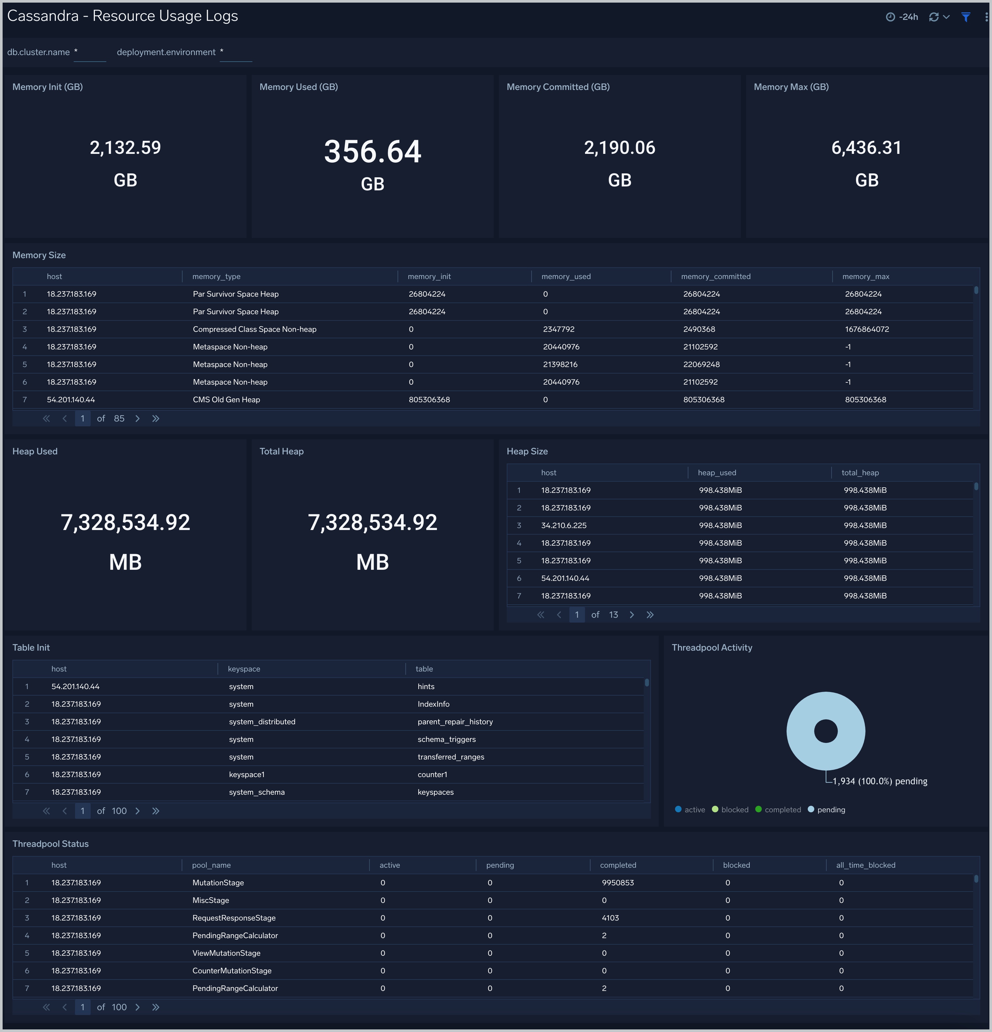This screenshot has width=992, height=1032.
Task: Select the CounterMutationStage pool name
Action: pos(232,971)
